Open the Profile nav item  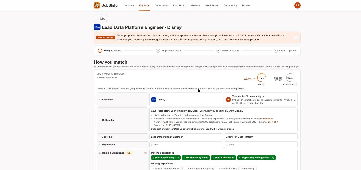coord(246,5)
